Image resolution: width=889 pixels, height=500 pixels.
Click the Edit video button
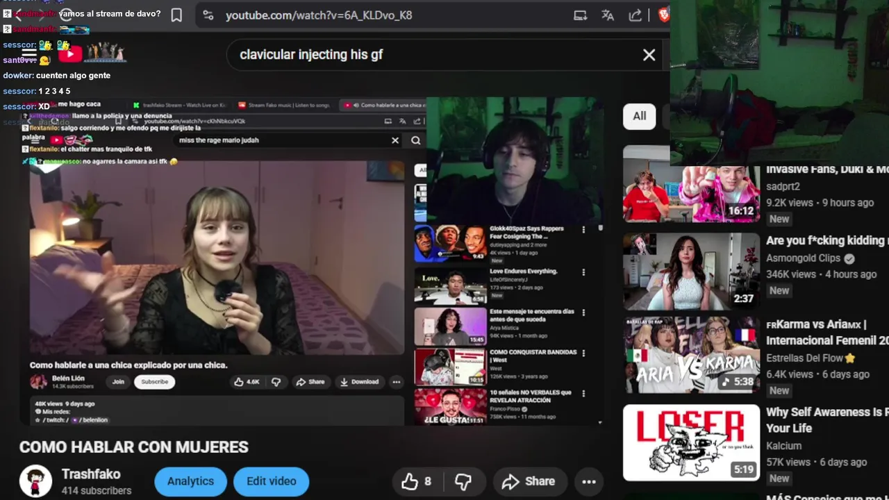(271, 481)
